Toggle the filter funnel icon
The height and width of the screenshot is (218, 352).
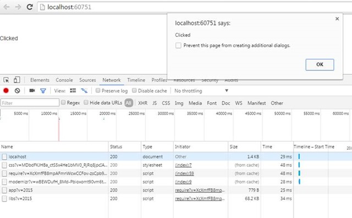[x=43, y=91]
